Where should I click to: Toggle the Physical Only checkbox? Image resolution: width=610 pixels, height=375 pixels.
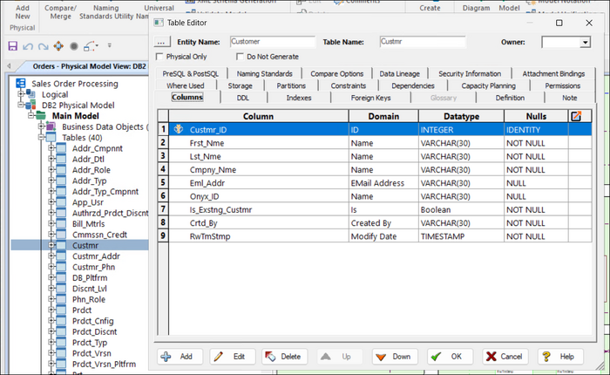click(159, 57)
